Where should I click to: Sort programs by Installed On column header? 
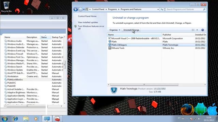point(200,35)
